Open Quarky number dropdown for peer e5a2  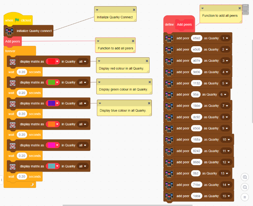tap(225, 38)
